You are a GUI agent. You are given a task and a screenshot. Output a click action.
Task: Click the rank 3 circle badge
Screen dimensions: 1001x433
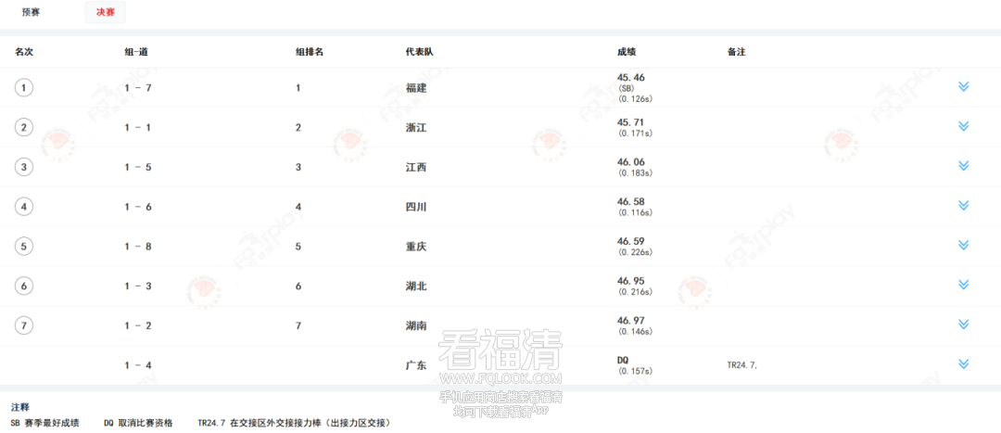click(24, 167)
